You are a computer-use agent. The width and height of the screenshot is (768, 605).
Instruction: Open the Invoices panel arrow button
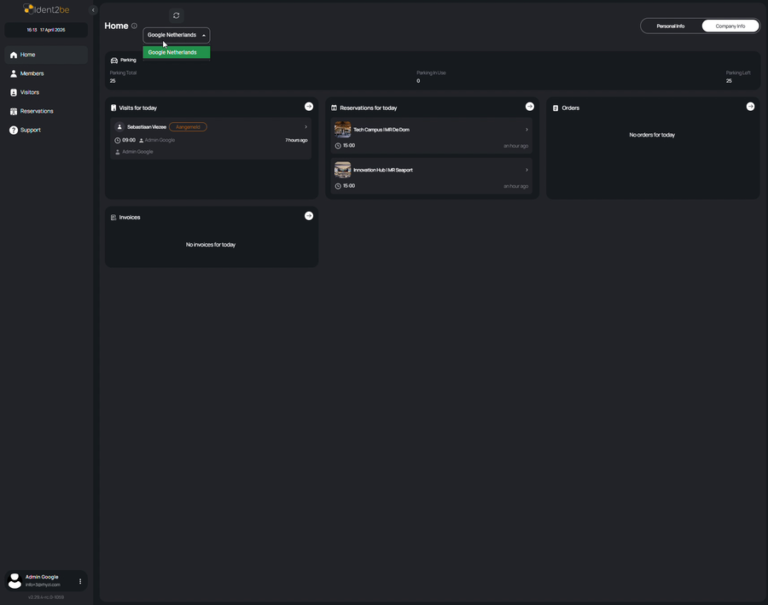(x=309, y=216)
